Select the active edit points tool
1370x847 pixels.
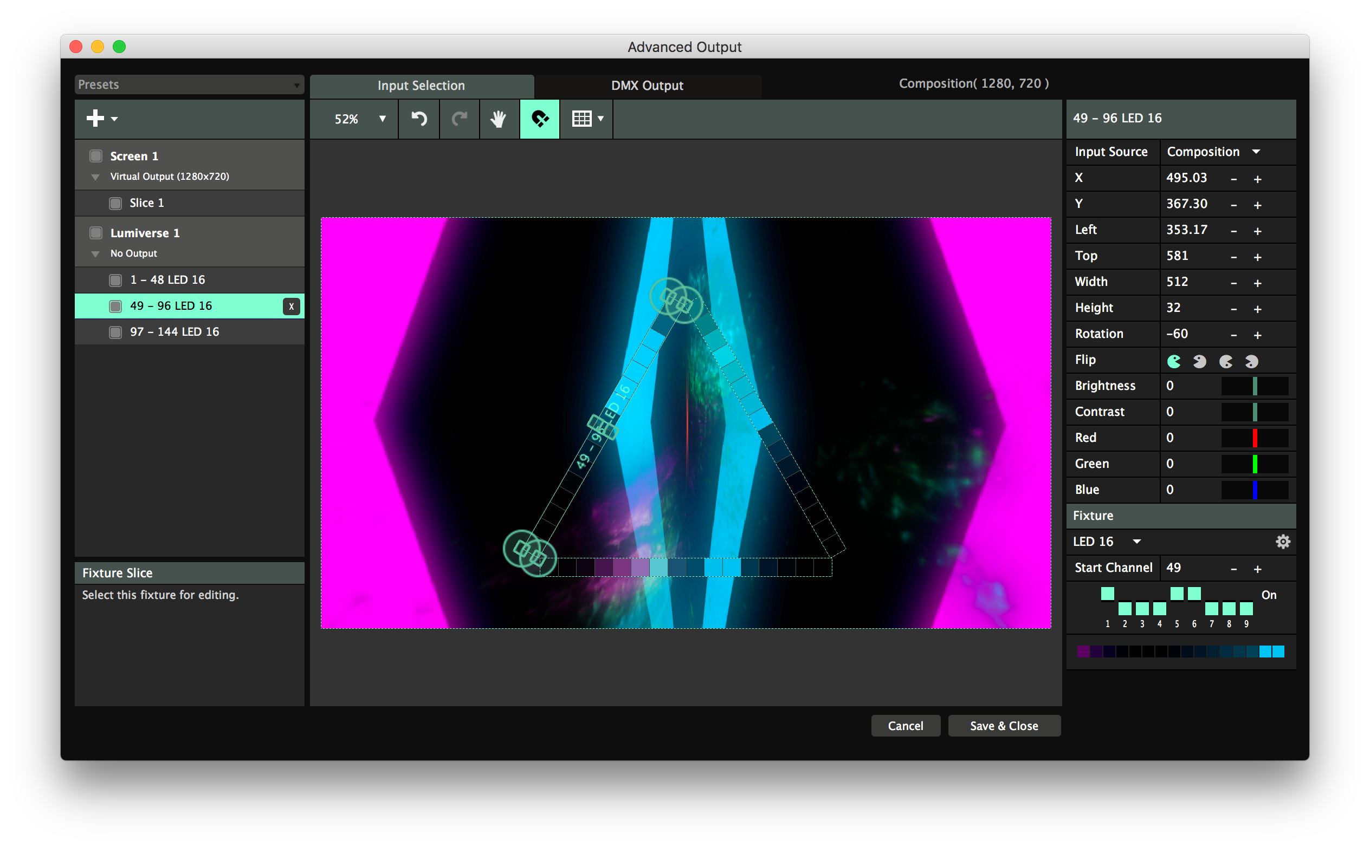(539, 119)
